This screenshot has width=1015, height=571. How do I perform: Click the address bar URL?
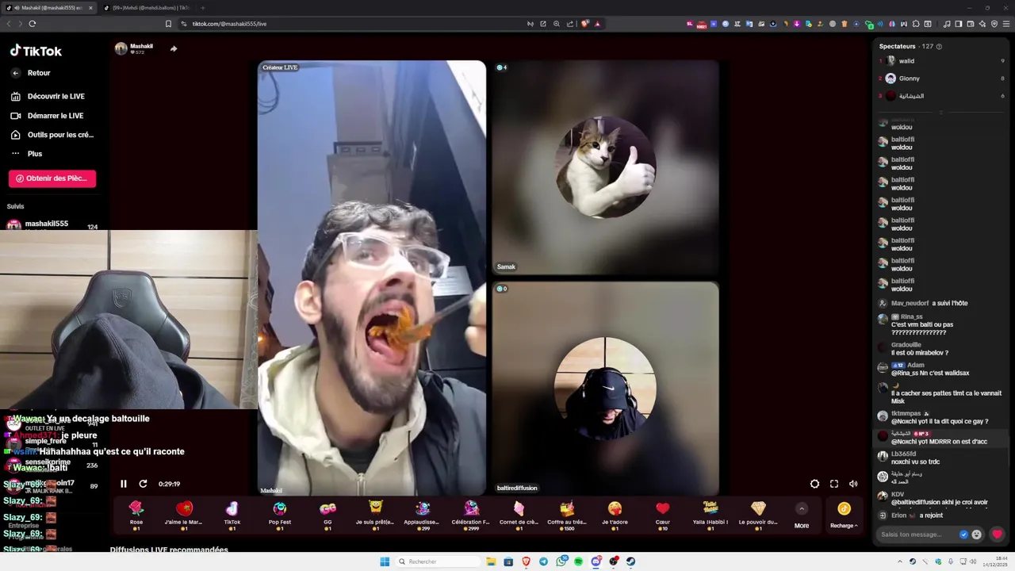(230, 24)
